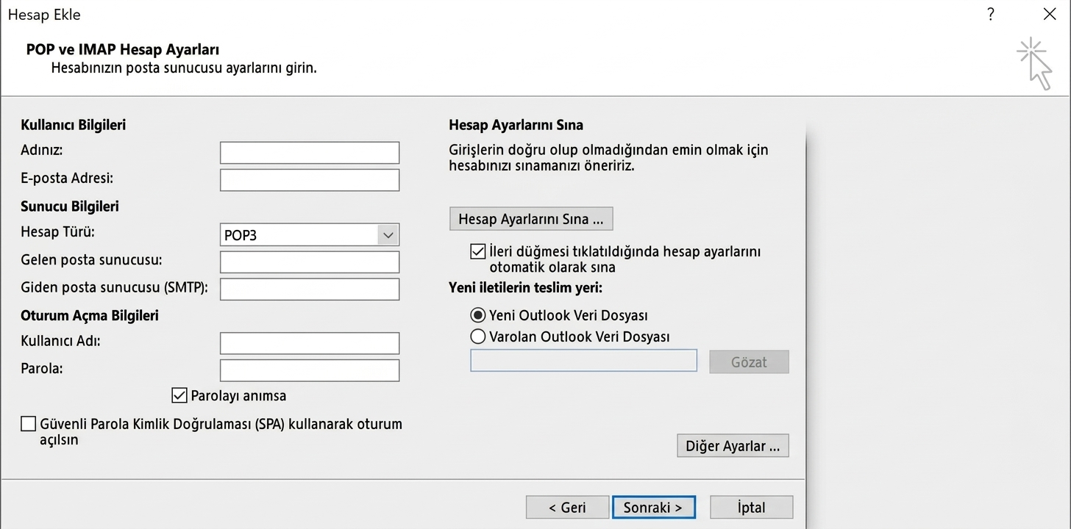Viewport: 1071px width, 529px height.
Task: Close the Hesap Ekle dialog
Action: pyautogui.click(x=1050, y=15)
